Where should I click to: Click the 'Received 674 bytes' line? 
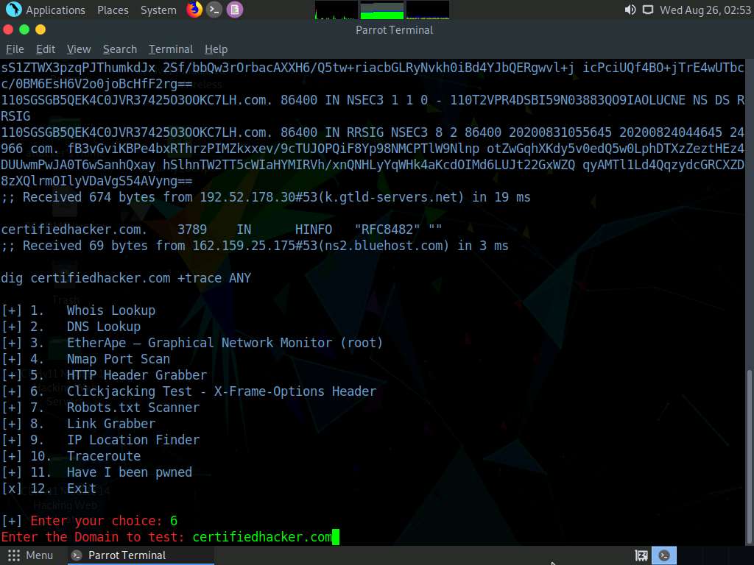point(266,197)
